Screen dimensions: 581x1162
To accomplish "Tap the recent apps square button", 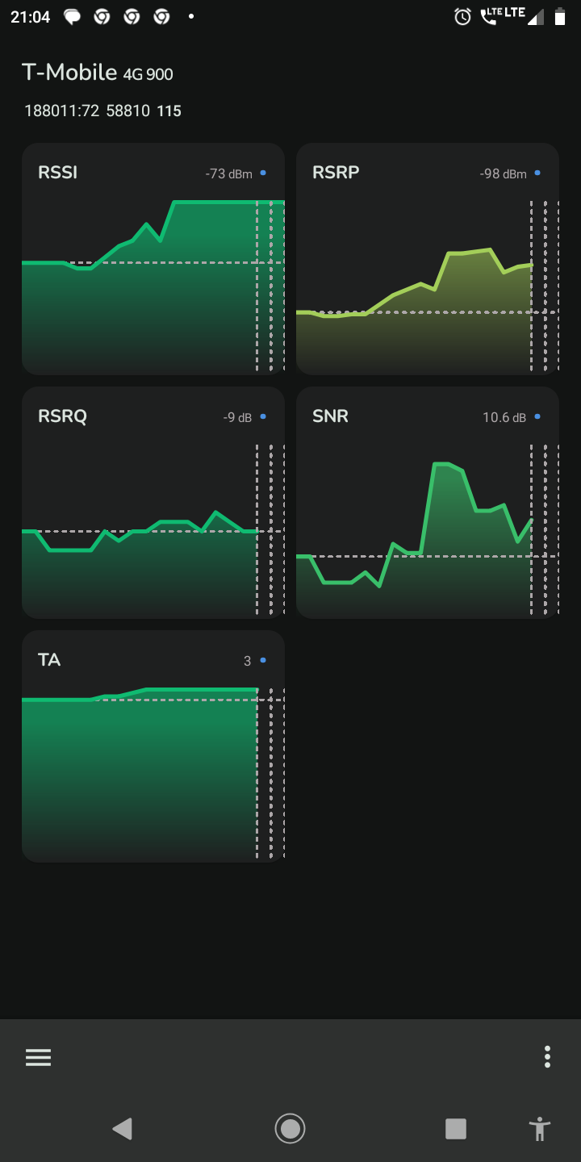I will coord(456,1128).
